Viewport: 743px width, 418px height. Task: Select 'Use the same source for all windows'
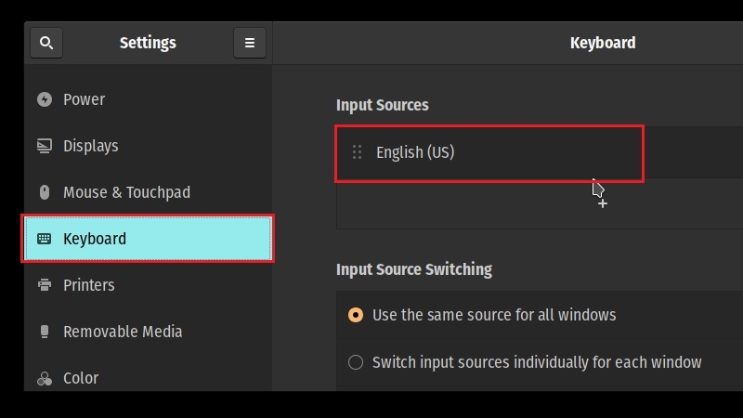356,315
